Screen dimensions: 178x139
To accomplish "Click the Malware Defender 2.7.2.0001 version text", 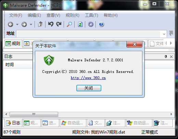I will pos(96,60).
